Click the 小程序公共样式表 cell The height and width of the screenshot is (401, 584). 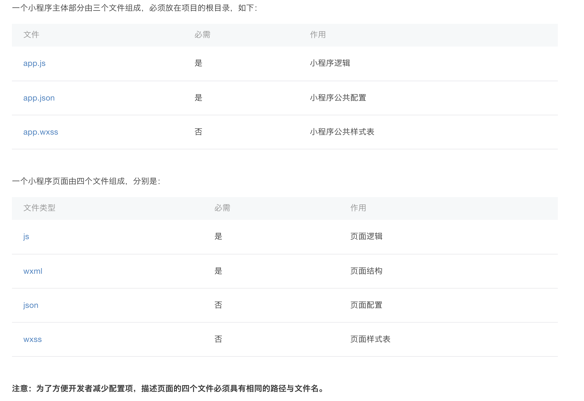coord(342,132)
